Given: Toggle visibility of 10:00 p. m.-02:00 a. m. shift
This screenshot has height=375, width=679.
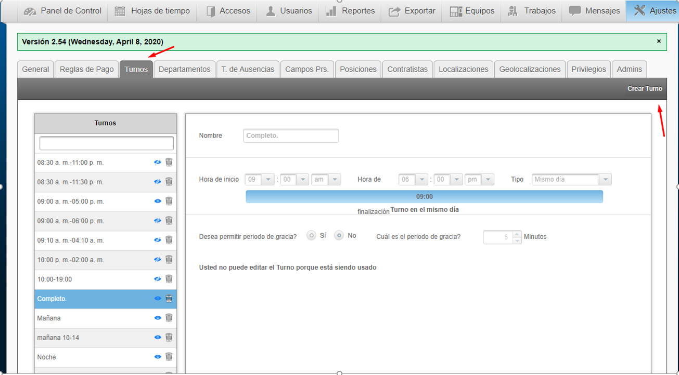Looking at the screenshot, I should click(x=158, y=260).
